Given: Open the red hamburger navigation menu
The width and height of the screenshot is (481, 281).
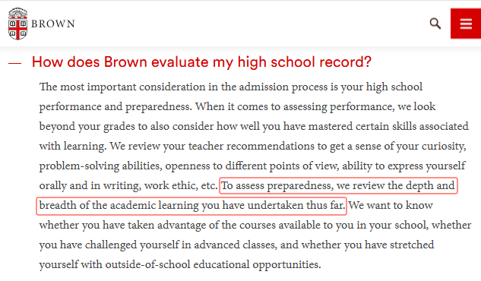Looking at the screenshot, I should 466,24.
